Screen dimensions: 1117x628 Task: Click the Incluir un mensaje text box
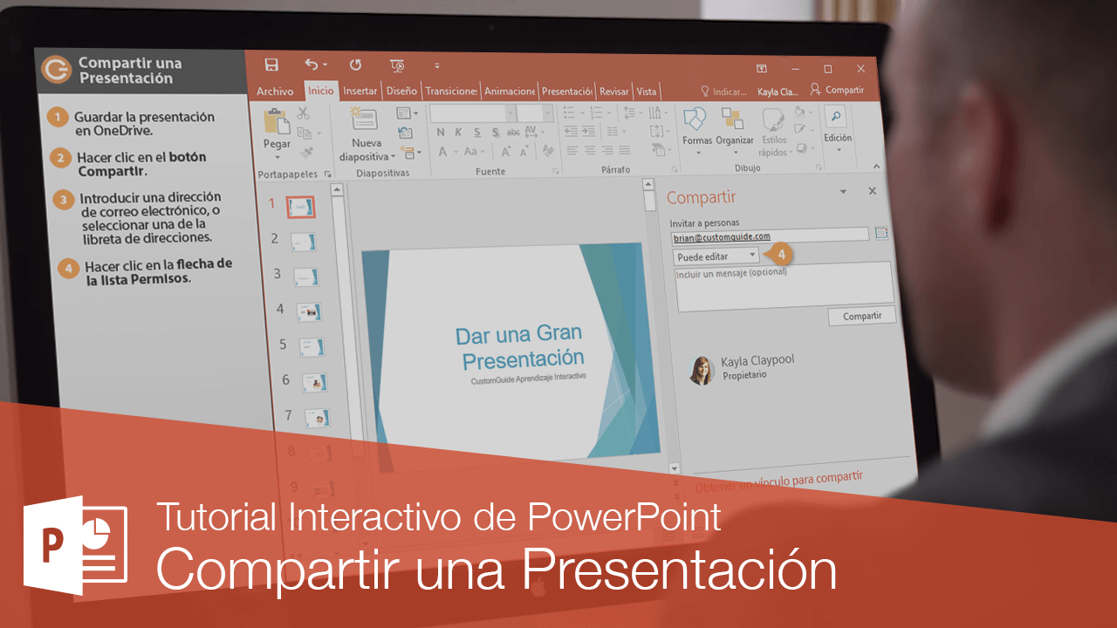tap(785, 286)
